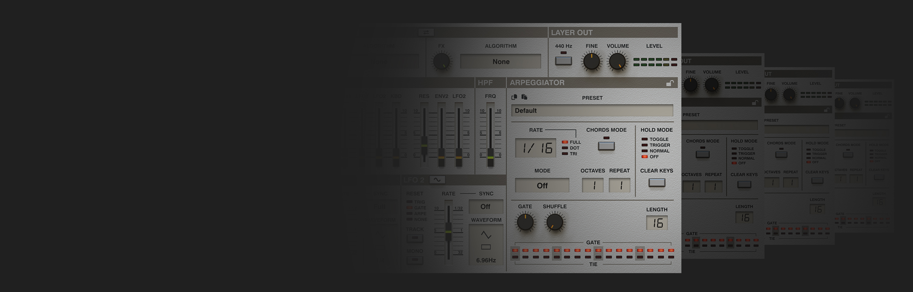Select TOGGLE hold mode
913x292 pixels.
click(x=655, y=139)
